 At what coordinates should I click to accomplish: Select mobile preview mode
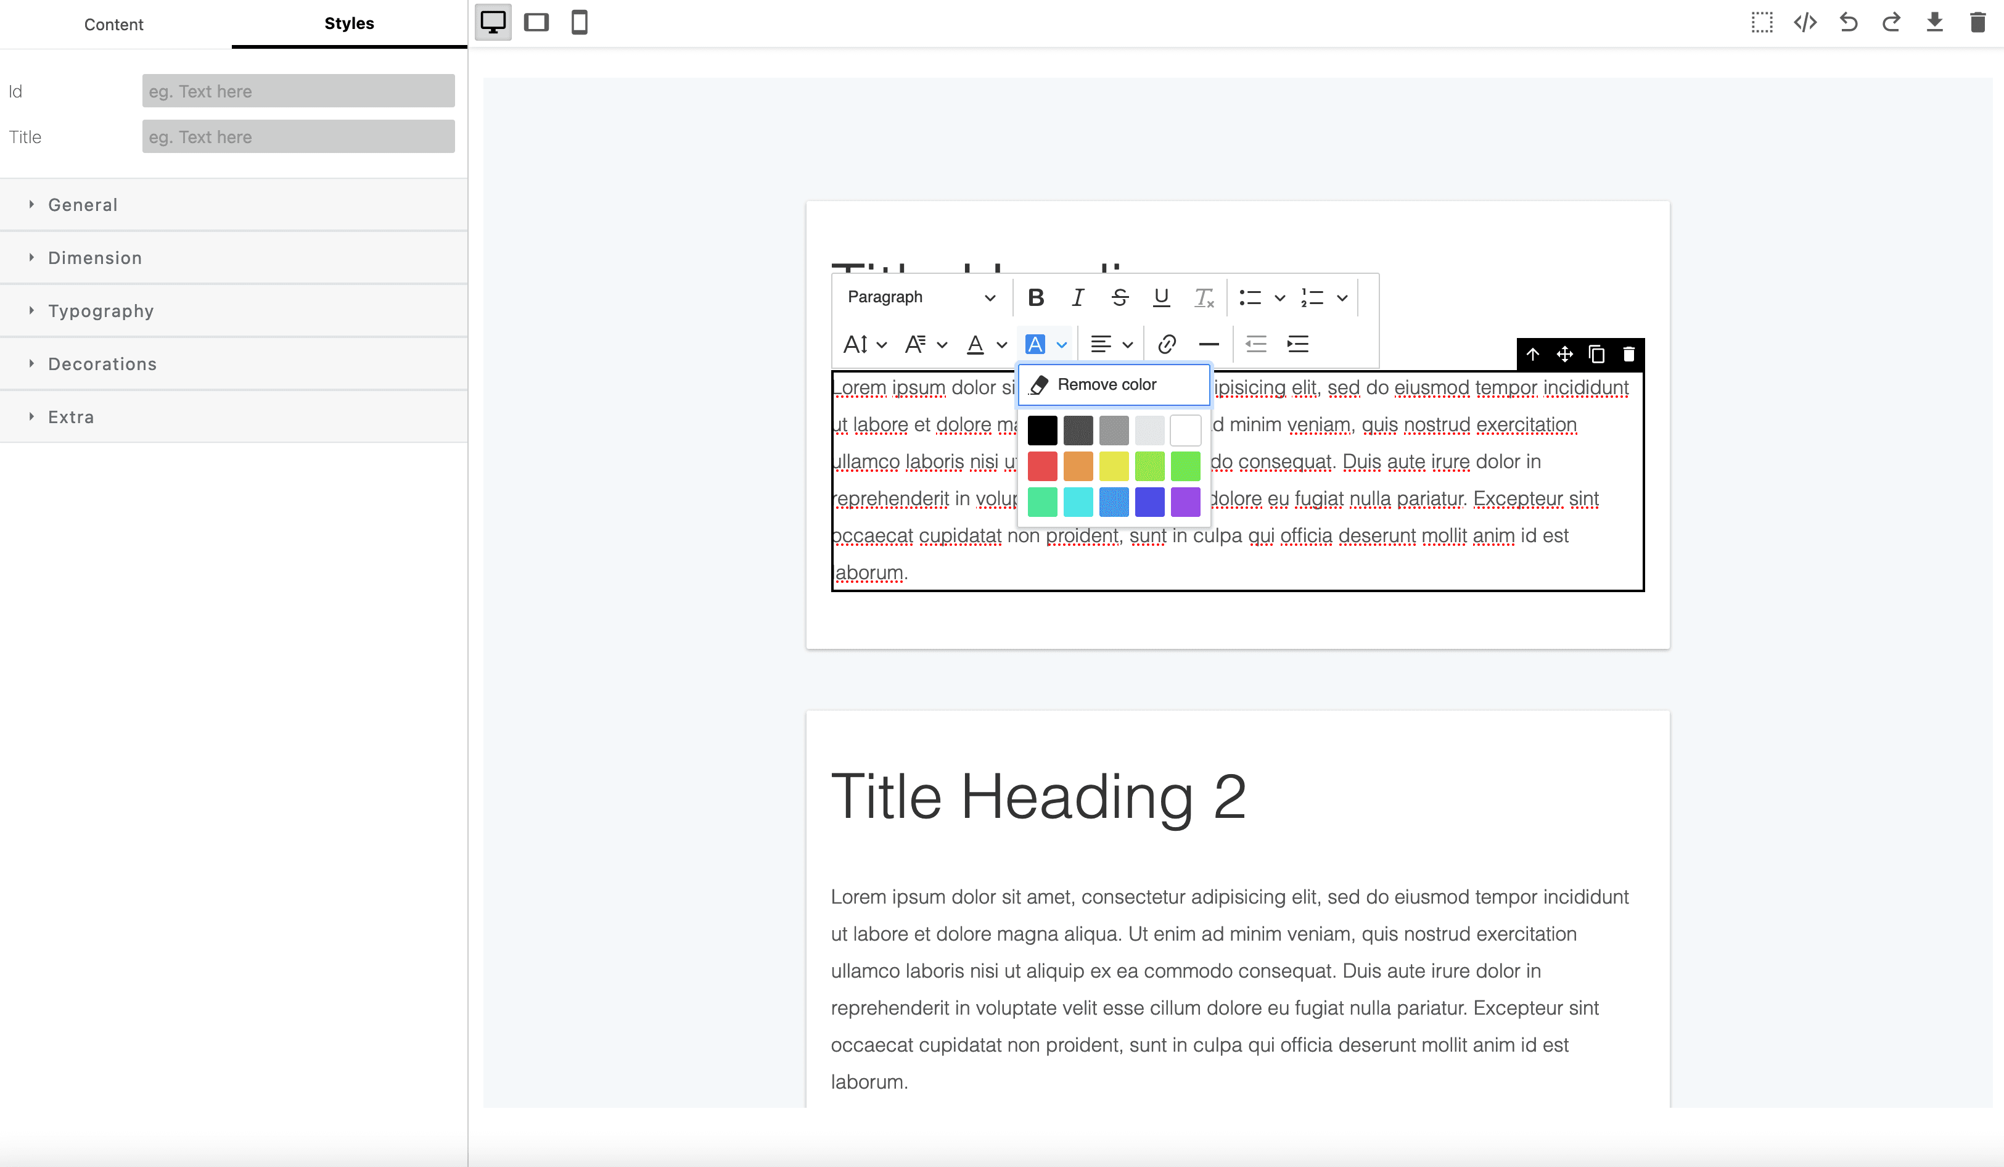tap(582, 22)
